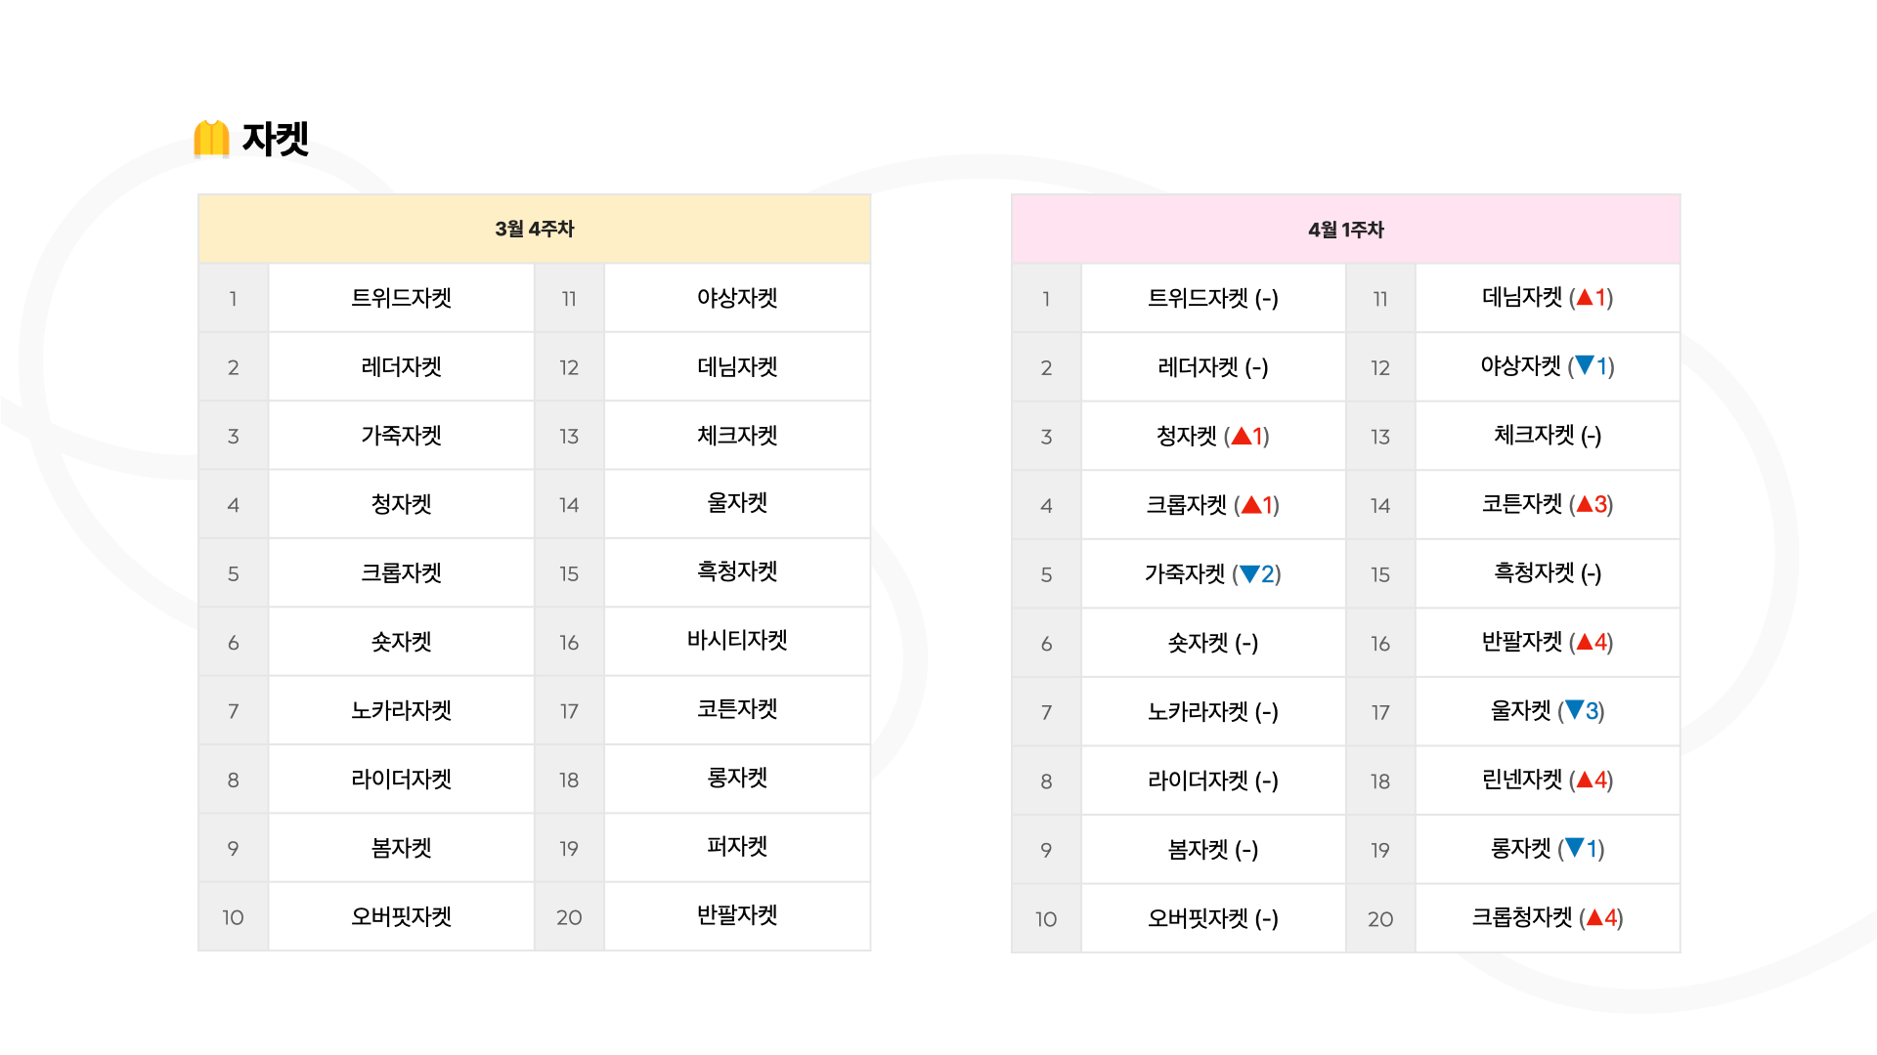1877x1055 pixels.
Task: Click 퍼자켓 in the March table
Action: tap(737, 846)
